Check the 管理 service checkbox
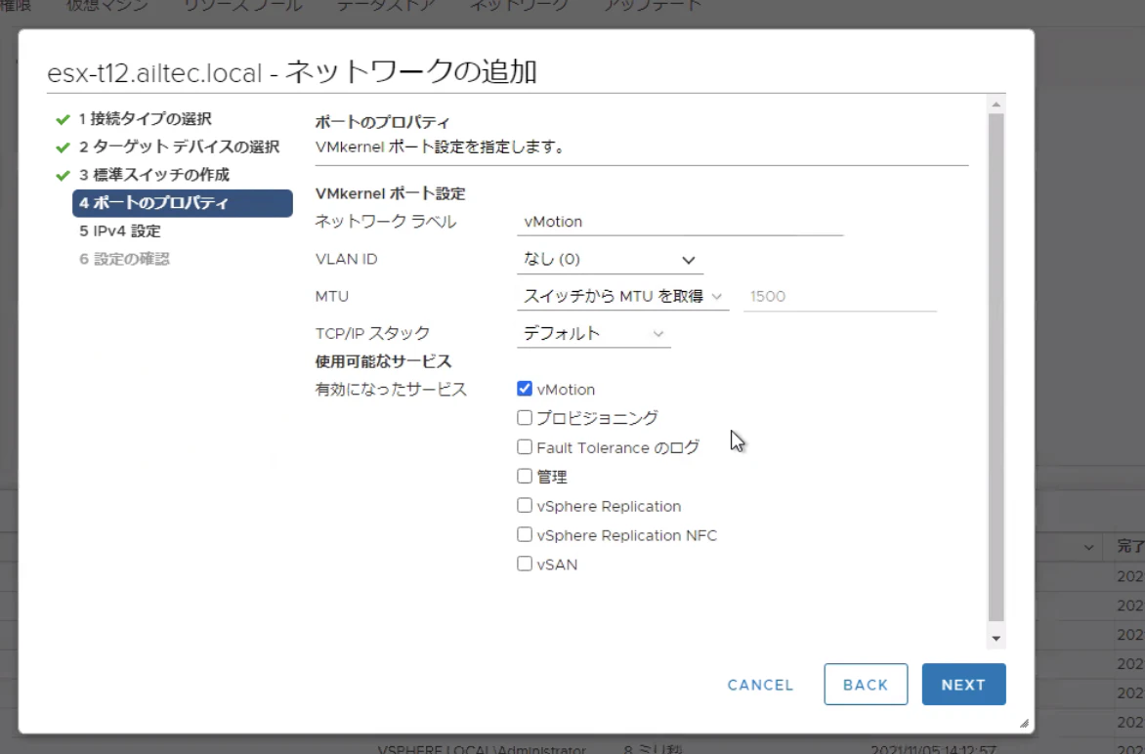This screenshot has height=754, width=1145. [x=525, y=476]
